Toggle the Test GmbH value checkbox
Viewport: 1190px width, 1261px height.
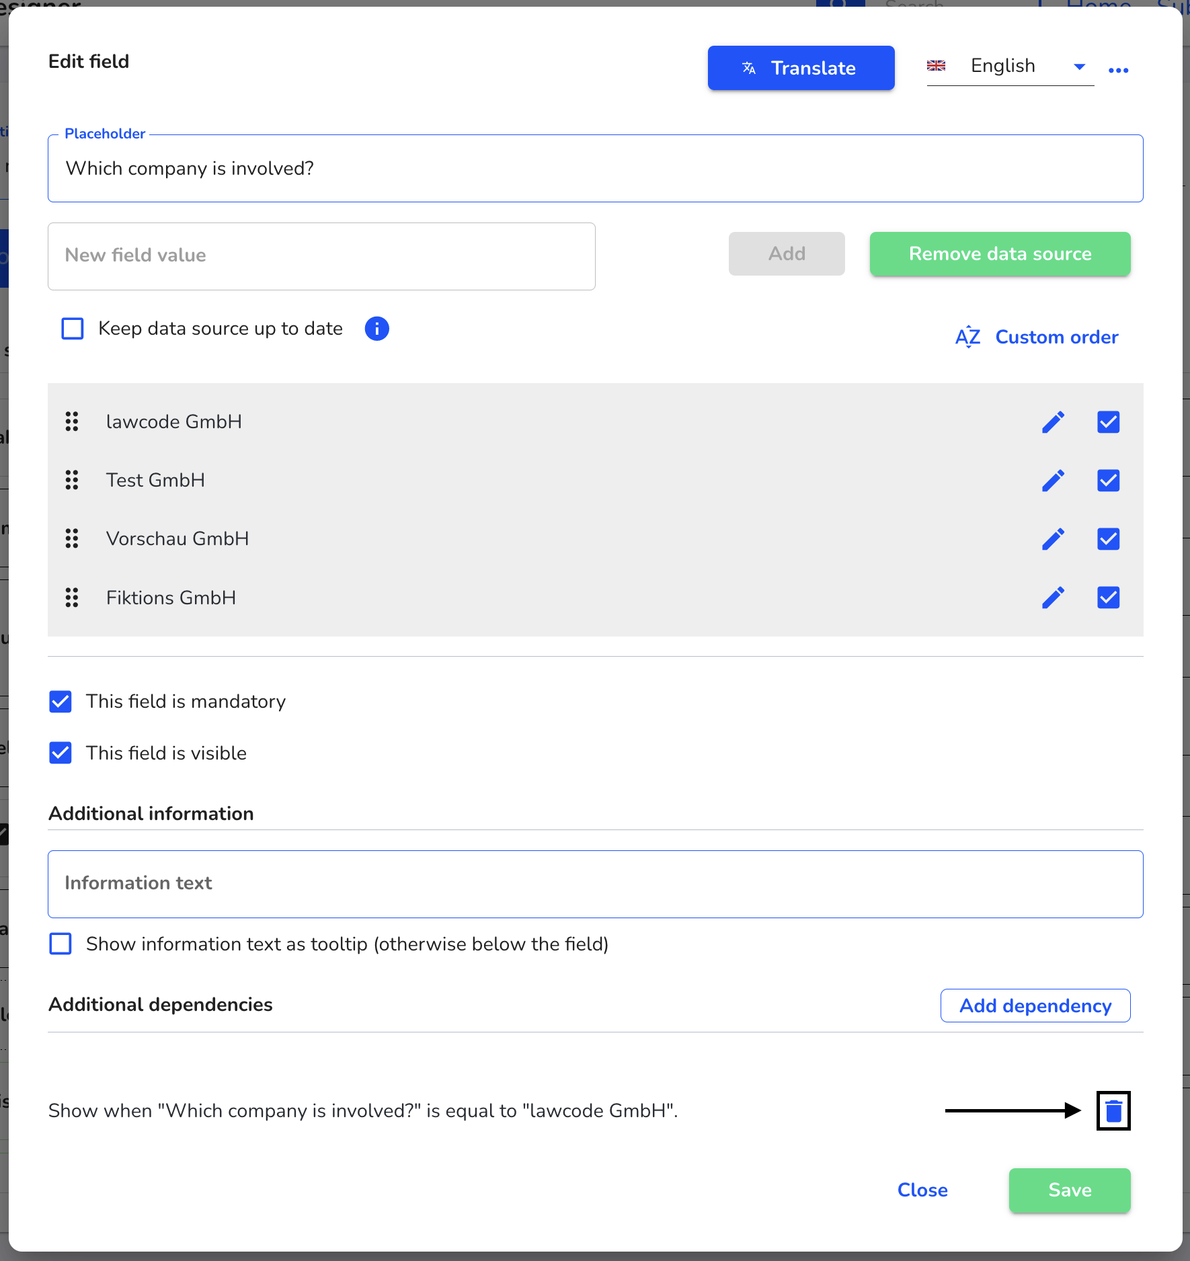pos(1108,481)
